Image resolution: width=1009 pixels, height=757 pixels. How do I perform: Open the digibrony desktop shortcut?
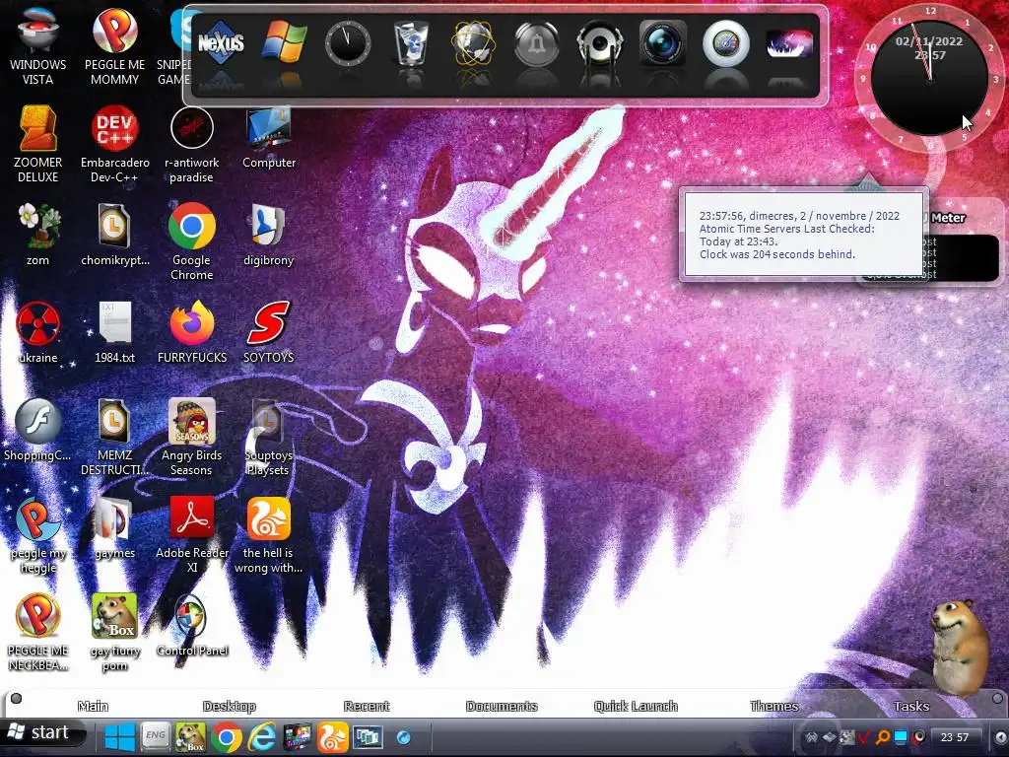coord(268,235)
